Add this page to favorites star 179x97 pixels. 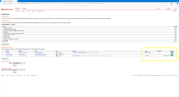(x=168, y=4)
